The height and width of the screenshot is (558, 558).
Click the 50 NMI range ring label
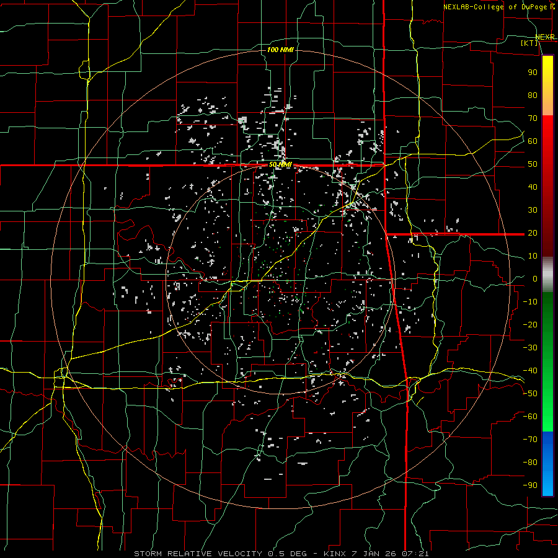click(x=280, y=165)
